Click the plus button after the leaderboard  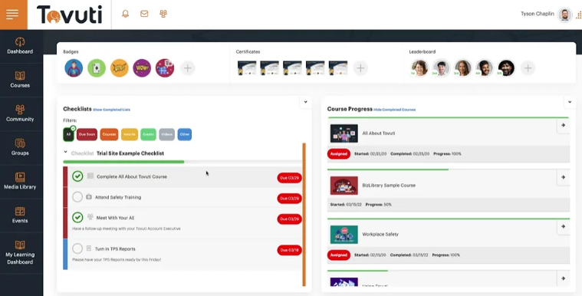click(x=528, y=68)
